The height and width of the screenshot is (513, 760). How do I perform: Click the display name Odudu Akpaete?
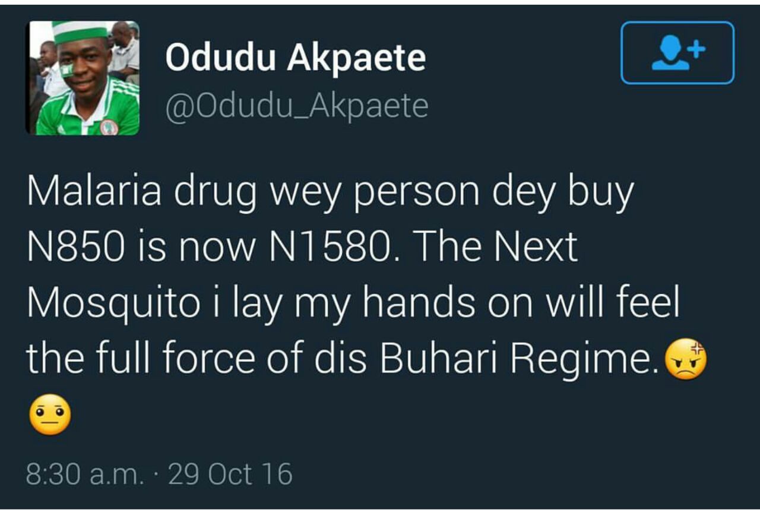pyautogui.click(x=295, y=59)
